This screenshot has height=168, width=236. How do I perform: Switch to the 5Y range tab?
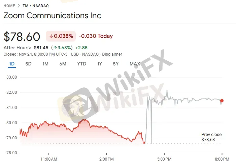click(x=116, y=64)
